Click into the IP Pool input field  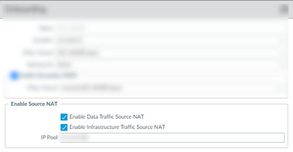[x=172, y=138]
